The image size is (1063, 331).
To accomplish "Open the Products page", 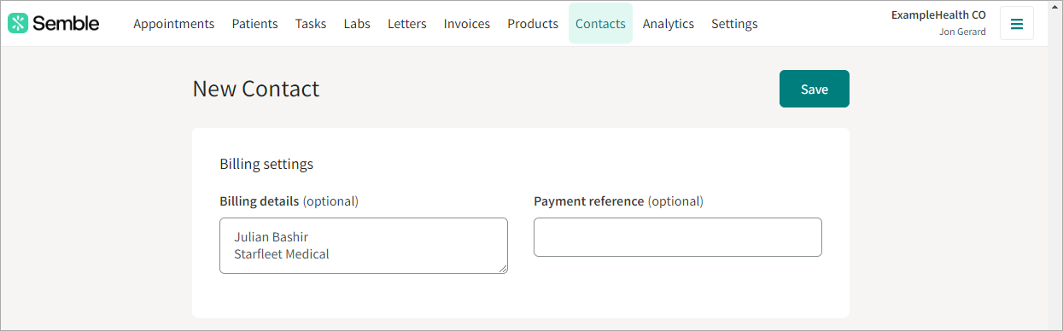I will pyautogui.click(x=533, y=24).
